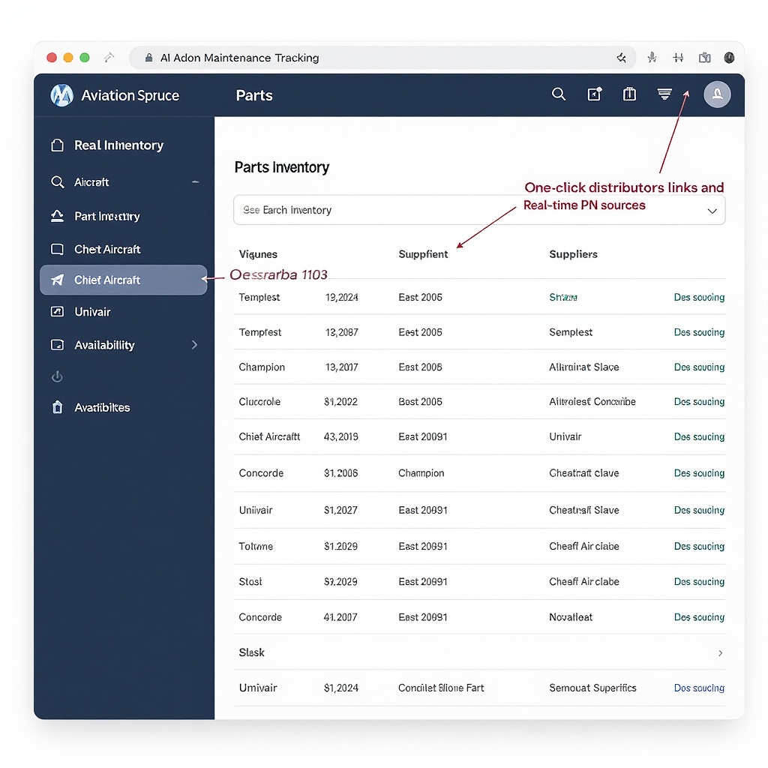Click the lock icon in address bar

tap(149, 58)
